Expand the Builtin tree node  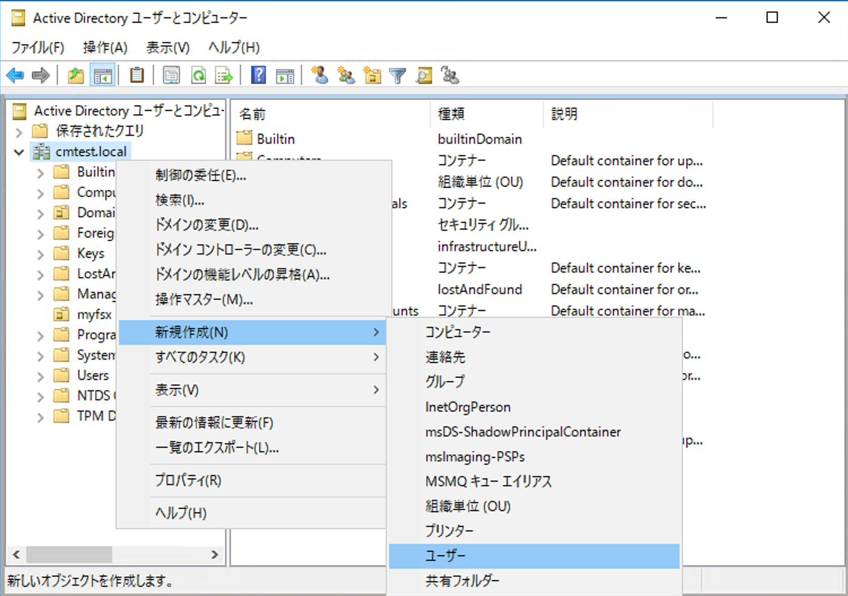40,172
